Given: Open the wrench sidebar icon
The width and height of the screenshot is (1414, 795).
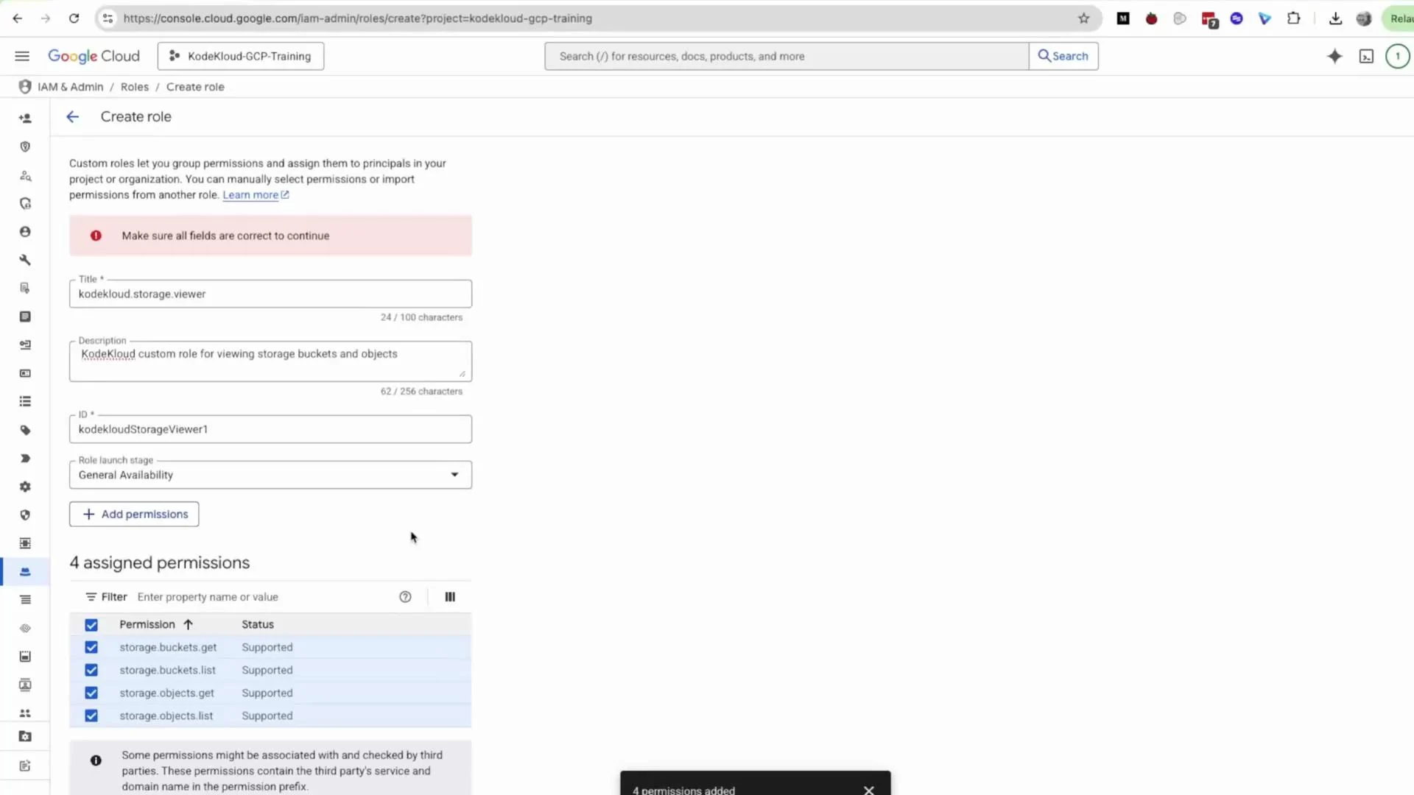Looking at the screenshot, I should tap(25, 260).
